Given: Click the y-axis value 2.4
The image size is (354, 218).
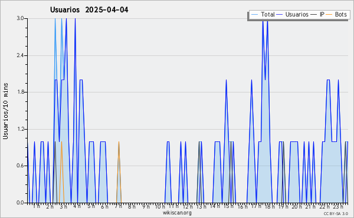Looking at the screenshot, I should click(20, 55).
